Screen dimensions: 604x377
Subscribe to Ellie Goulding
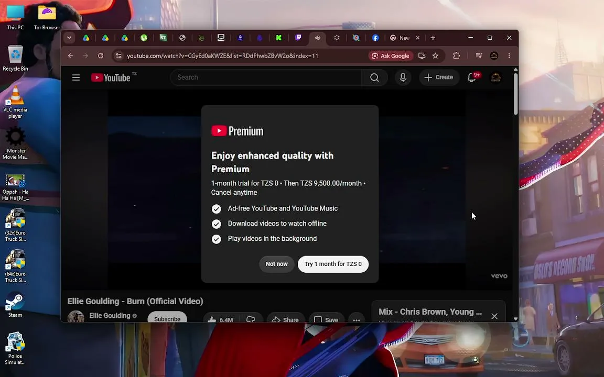tap(167, 318)
